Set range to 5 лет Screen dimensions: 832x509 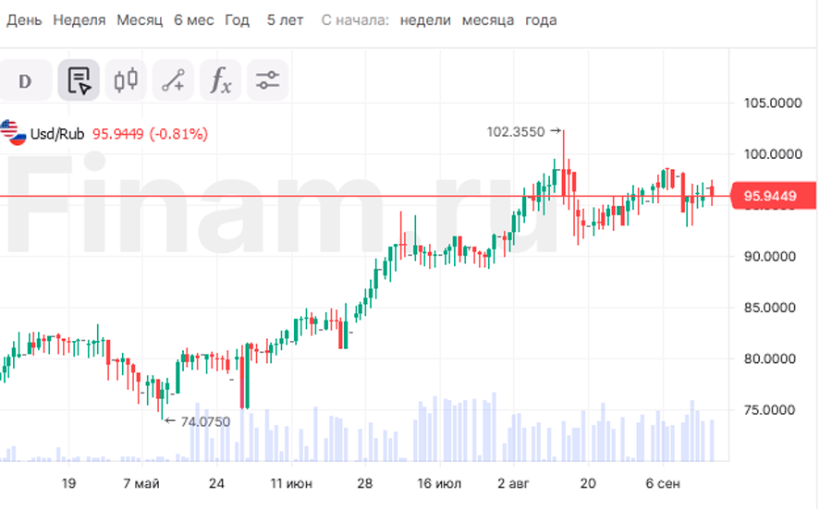point(285,20)
